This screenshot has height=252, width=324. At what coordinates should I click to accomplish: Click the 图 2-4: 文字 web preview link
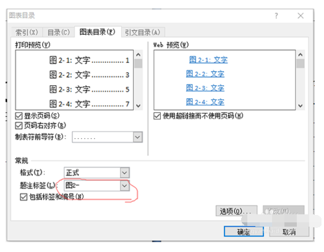click(205, 102)
